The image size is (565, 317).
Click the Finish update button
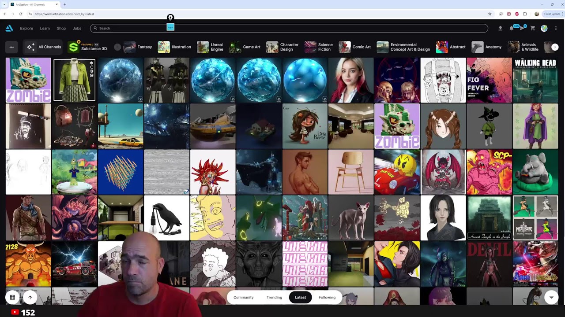click(x=553, y=14)
